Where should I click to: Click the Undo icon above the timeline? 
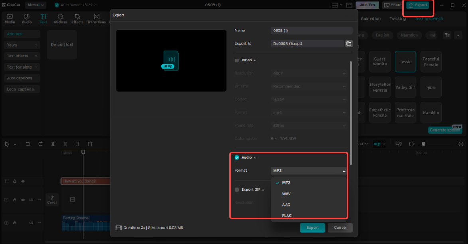(x=28, y=144)
